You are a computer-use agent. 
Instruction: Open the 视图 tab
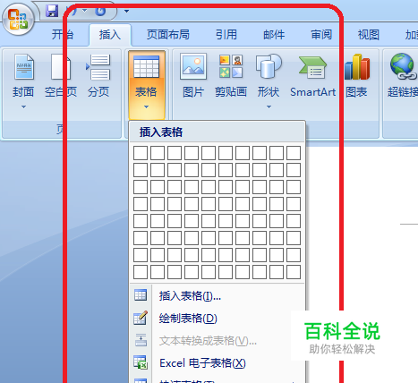(369, 35)
